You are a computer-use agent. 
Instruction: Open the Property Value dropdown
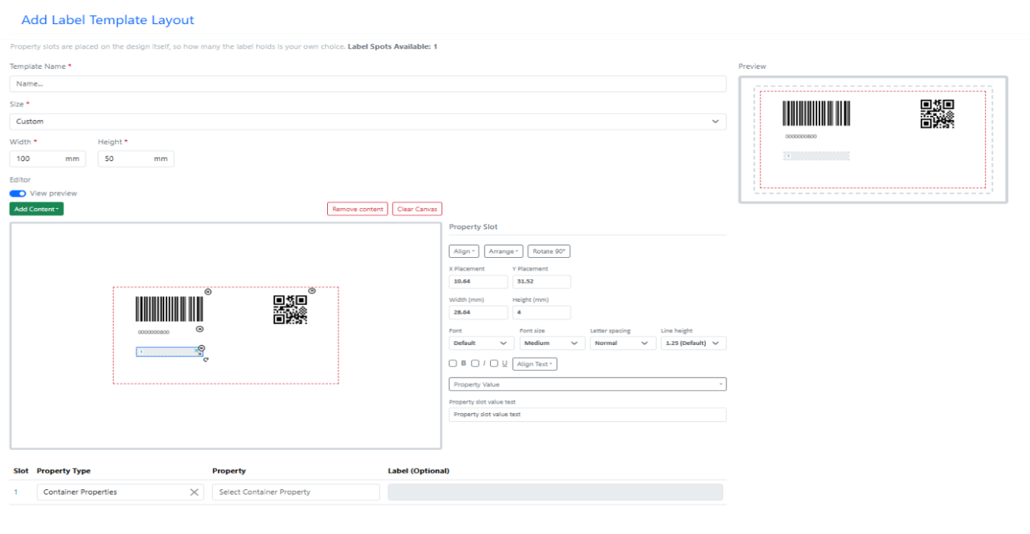pos(588,384)
